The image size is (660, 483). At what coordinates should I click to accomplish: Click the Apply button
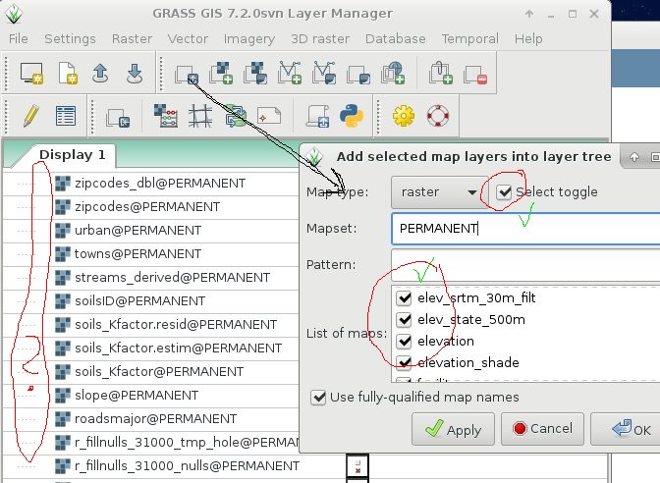click(453, 429)
